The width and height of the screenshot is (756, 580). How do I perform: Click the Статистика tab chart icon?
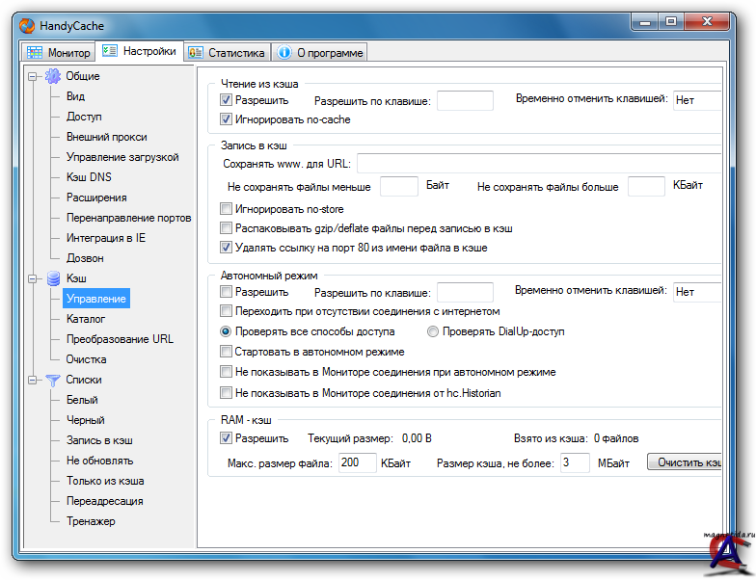click(x=196, y=53)
